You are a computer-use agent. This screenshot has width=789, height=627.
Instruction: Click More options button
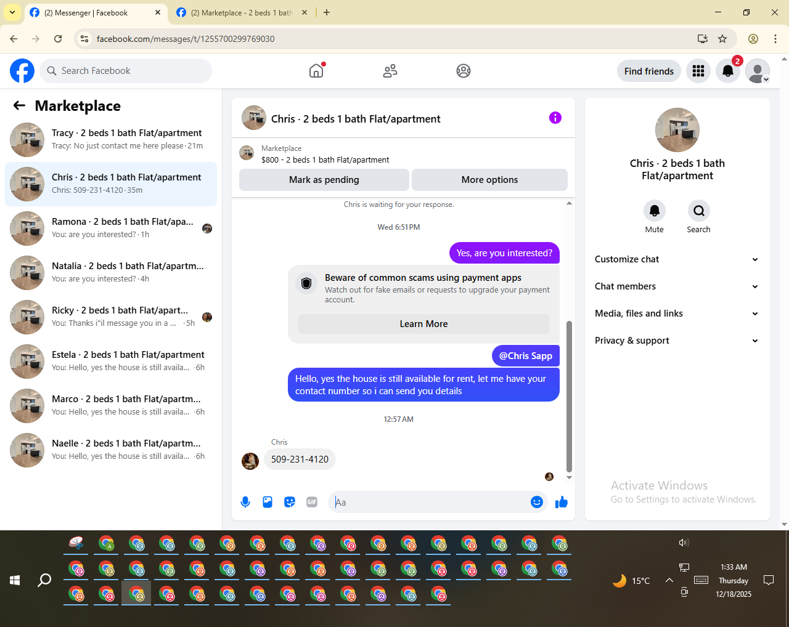489,180
